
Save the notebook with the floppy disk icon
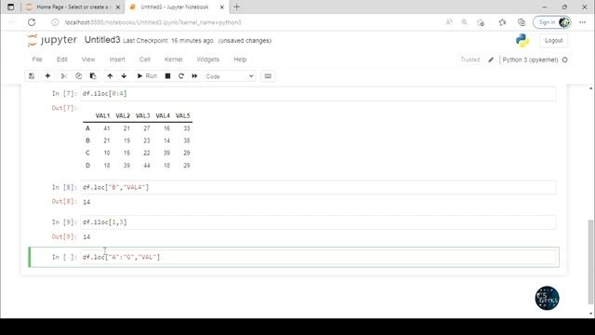[32, 76]
